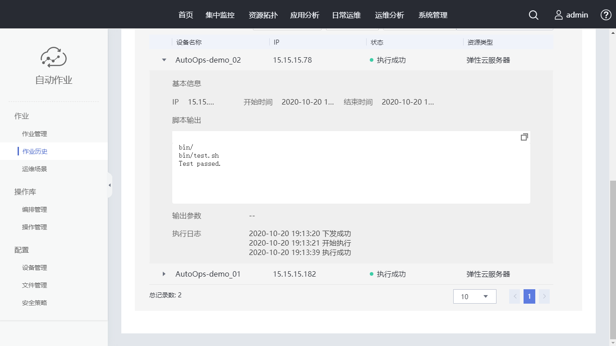
Task: Collapse the AutoOps-demo_02 row details
Action: [164, 60]
